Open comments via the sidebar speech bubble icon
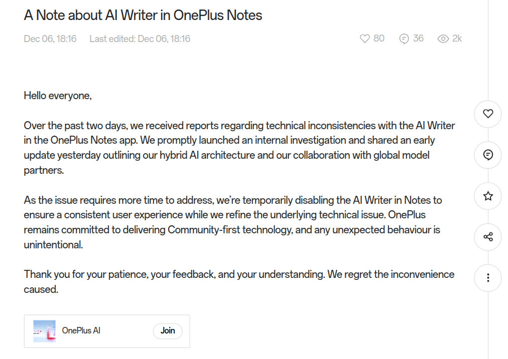Image resolution: width=508 pixels, height=359 pixels. pyautogui.click(x=487, y=155)
